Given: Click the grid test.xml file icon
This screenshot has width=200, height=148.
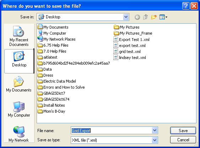Looking at the screenshot, I should [116, 51].
